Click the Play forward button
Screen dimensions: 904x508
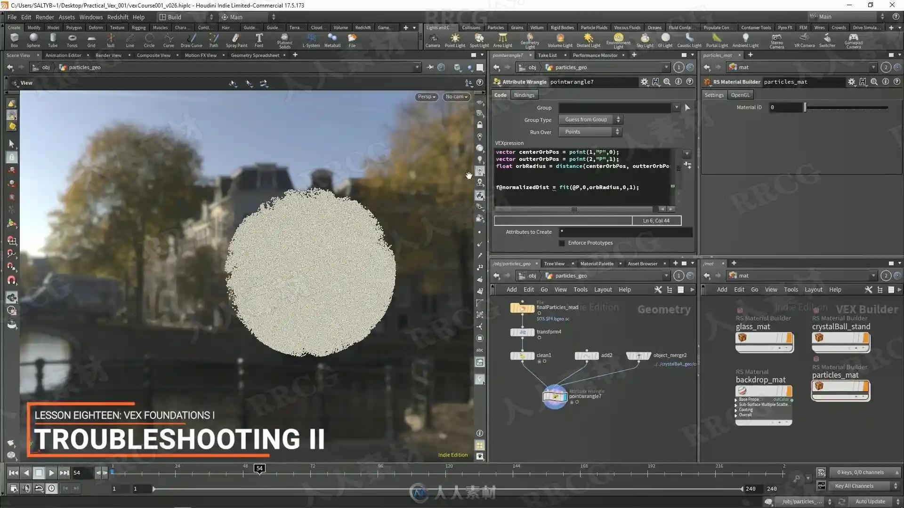pyautogui.click(x=52, y=473)
